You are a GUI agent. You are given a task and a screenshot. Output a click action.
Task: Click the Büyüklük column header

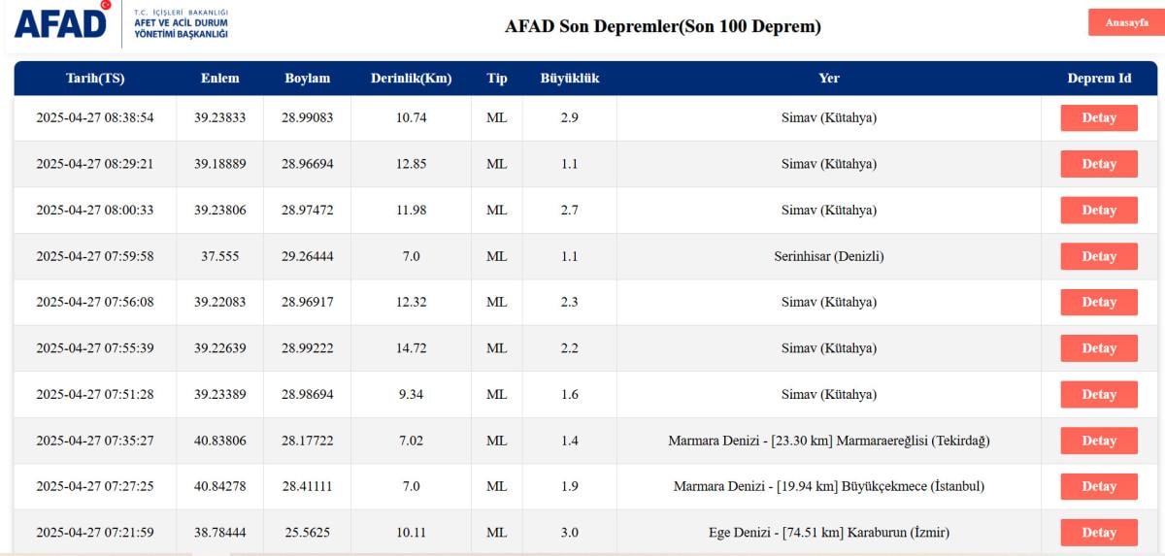569,79
